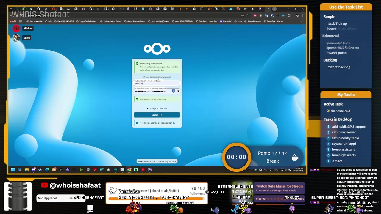Focus the Administration account name field
This screenshot has width=381, height=214.
pos(157,84)
